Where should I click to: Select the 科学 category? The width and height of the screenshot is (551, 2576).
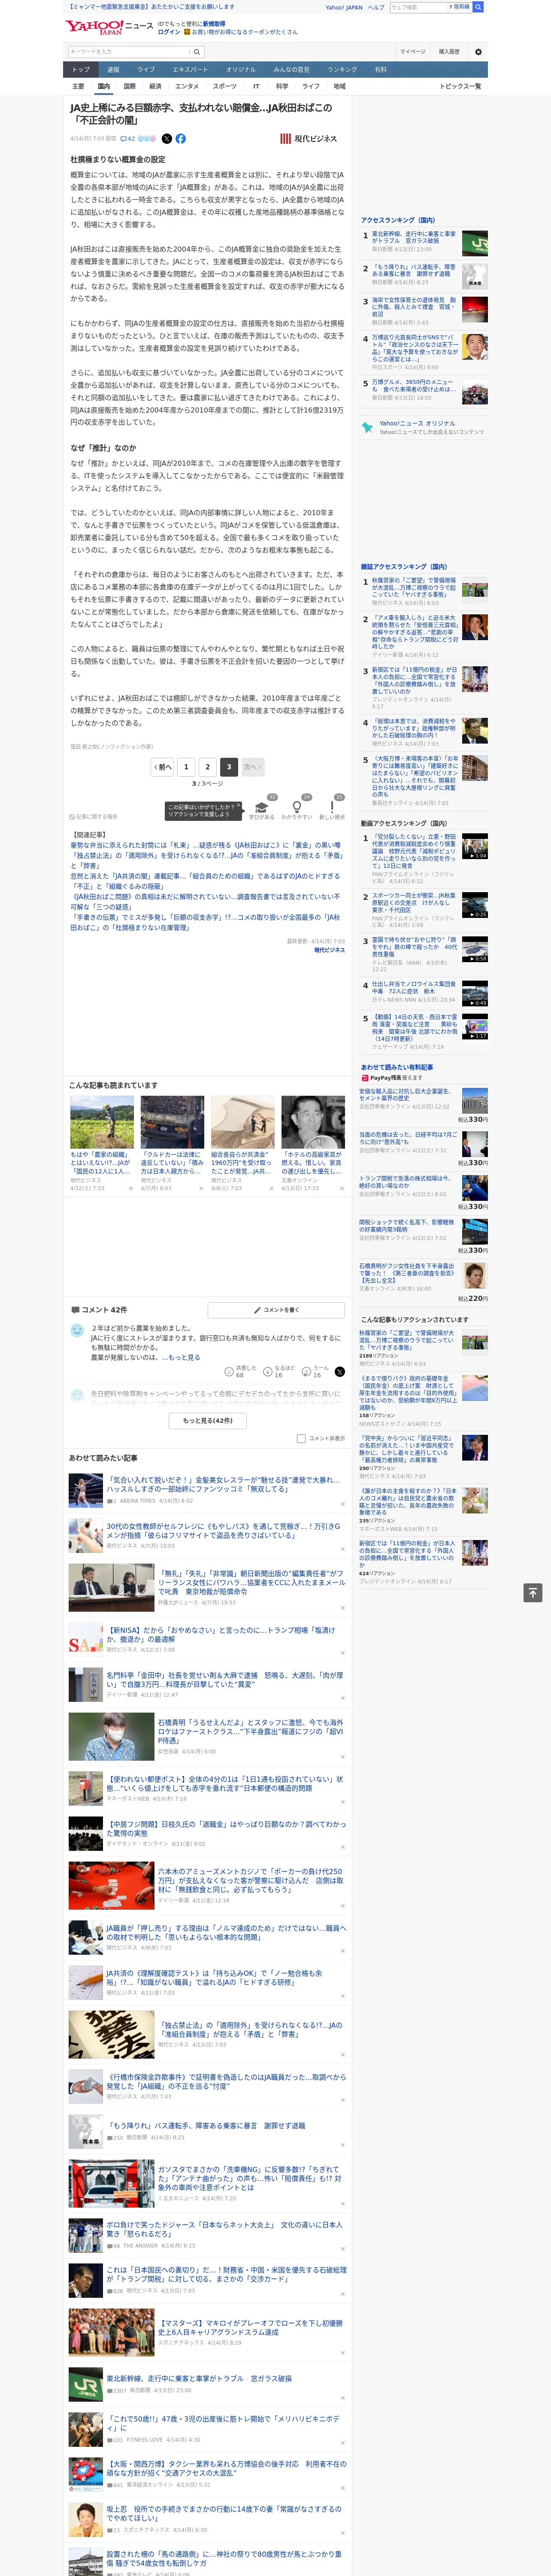click(x=282, y=87)
